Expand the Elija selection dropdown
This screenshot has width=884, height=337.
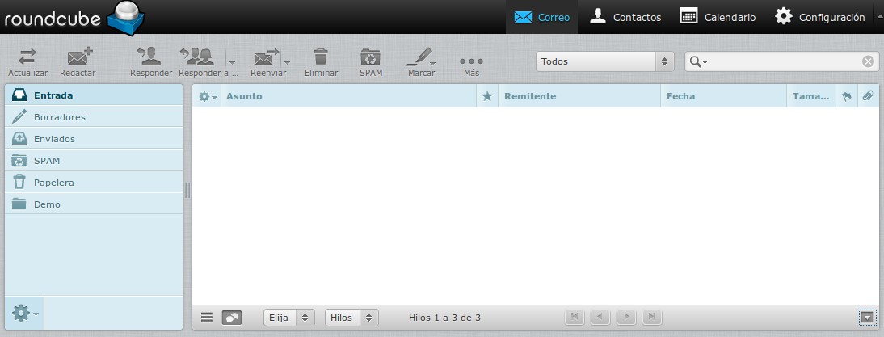click(289, 318)
